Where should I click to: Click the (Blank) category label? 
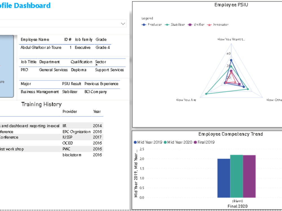tap(237, 201)
